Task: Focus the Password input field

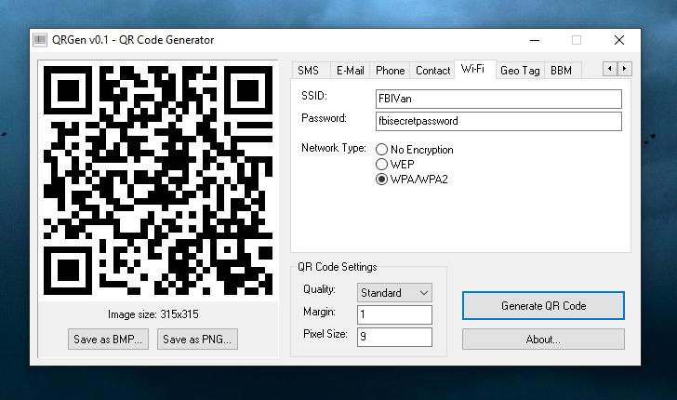Action: pos(498,121)
